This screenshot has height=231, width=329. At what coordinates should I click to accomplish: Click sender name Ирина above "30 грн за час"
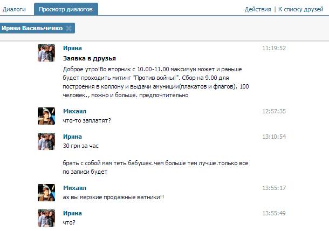click(x=72, y=137)
